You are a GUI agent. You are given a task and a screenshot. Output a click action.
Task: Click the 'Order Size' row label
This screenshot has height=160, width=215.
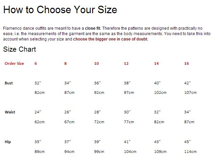pyautogui.click(x=14, y=63)
